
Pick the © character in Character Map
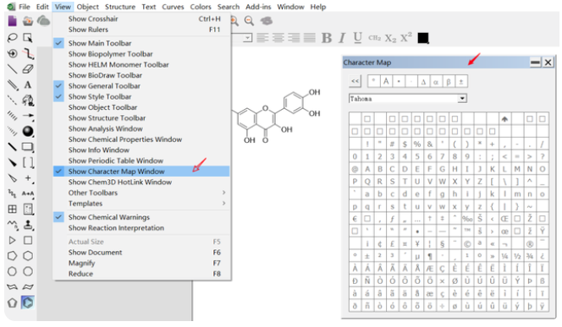pos(467,244)
